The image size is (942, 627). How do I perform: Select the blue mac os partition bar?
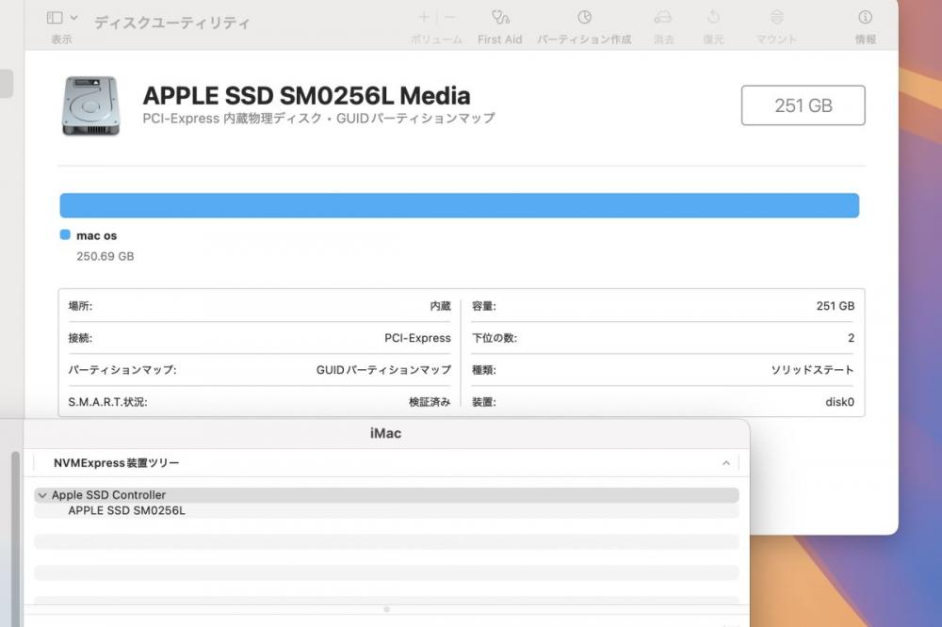459,205
